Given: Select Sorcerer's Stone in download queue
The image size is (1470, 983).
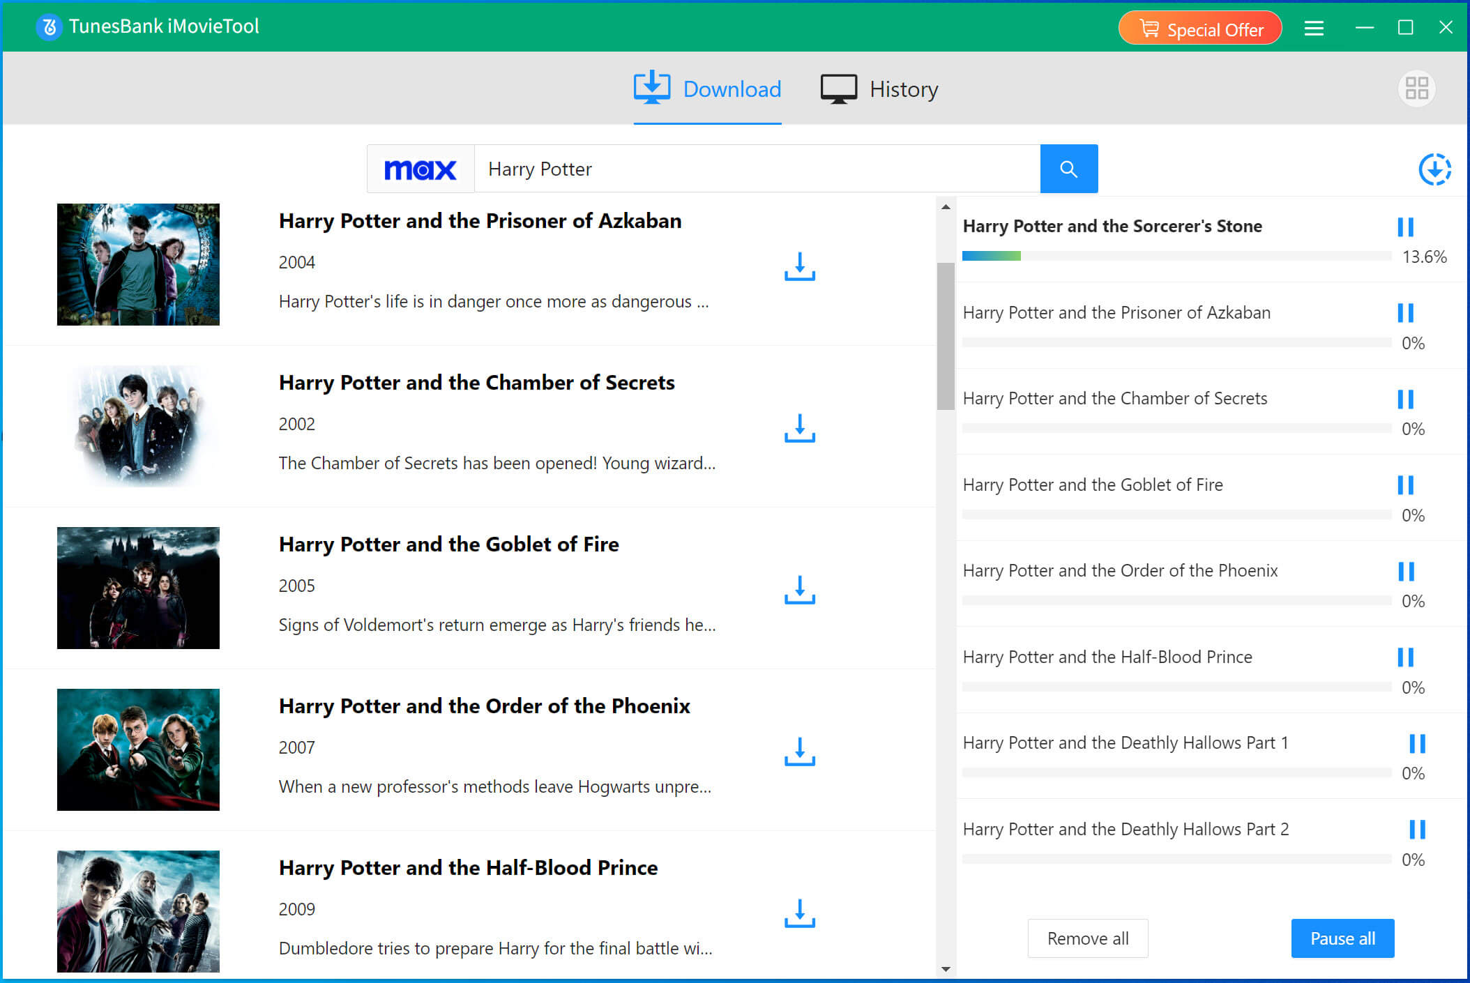Looking at the screenshot, I should [1112, 226].
